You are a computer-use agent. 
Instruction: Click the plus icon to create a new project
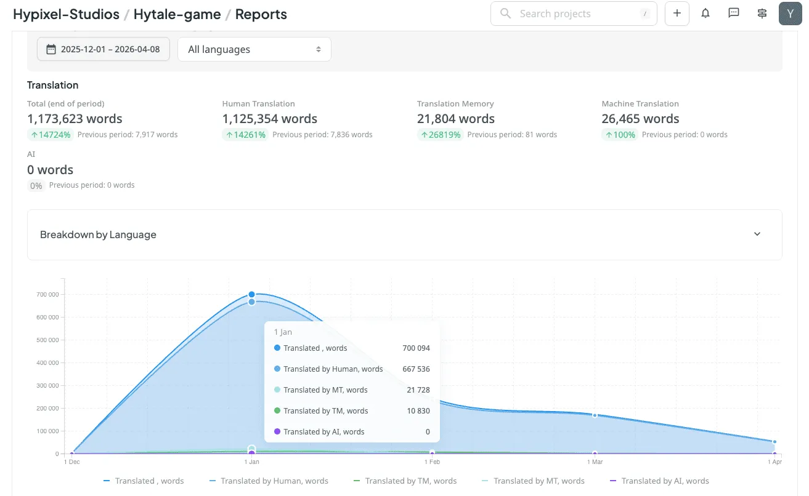[x=677, y=13]
